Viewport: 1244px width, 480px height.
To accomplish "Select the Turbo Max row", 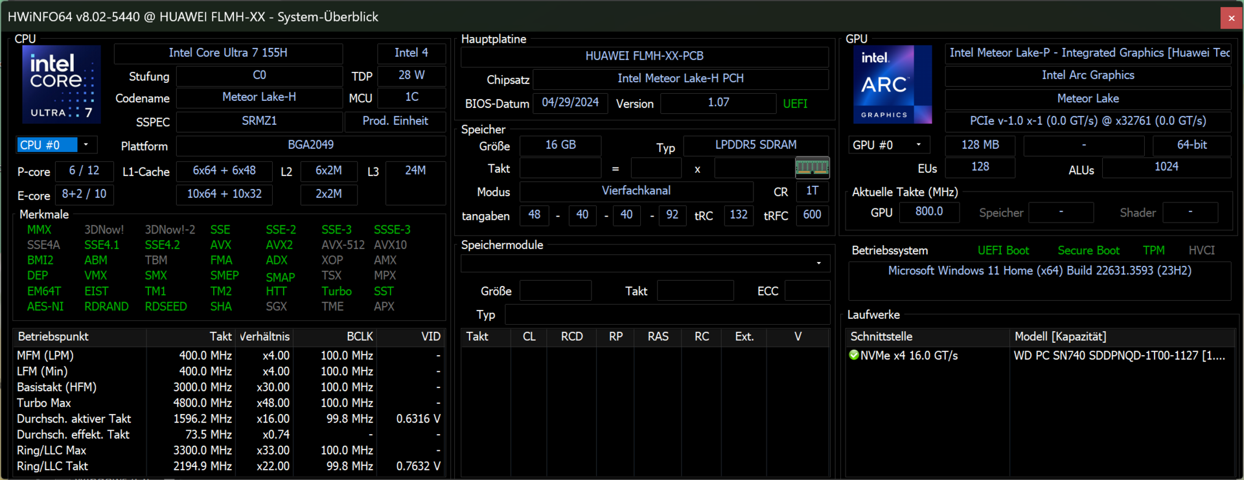I will click(44, 403).
